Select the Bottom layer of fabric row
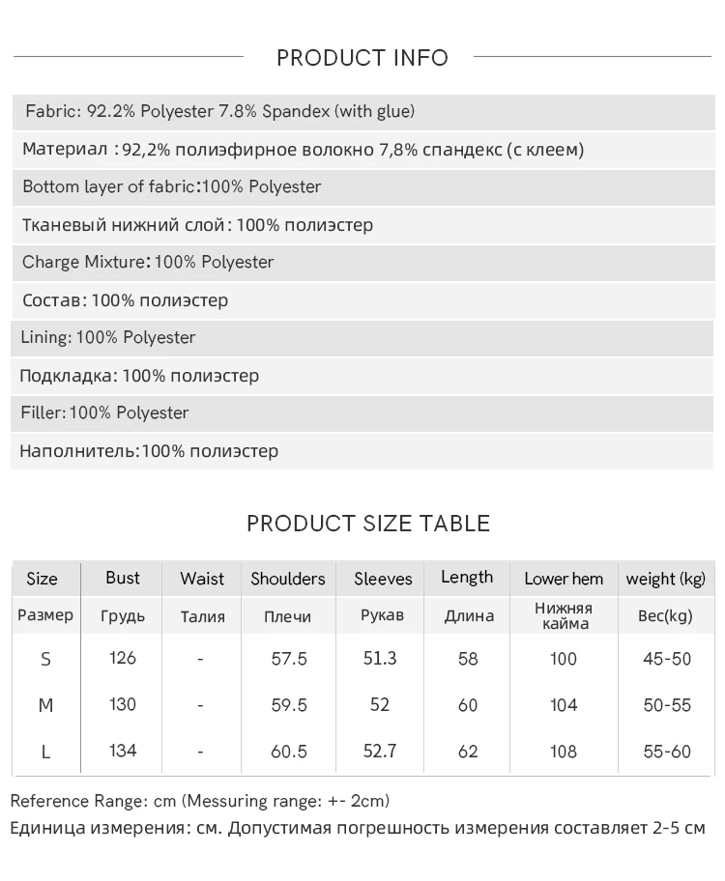The width and height of the screenshot is (725, 881). click(x=172, y=186)
